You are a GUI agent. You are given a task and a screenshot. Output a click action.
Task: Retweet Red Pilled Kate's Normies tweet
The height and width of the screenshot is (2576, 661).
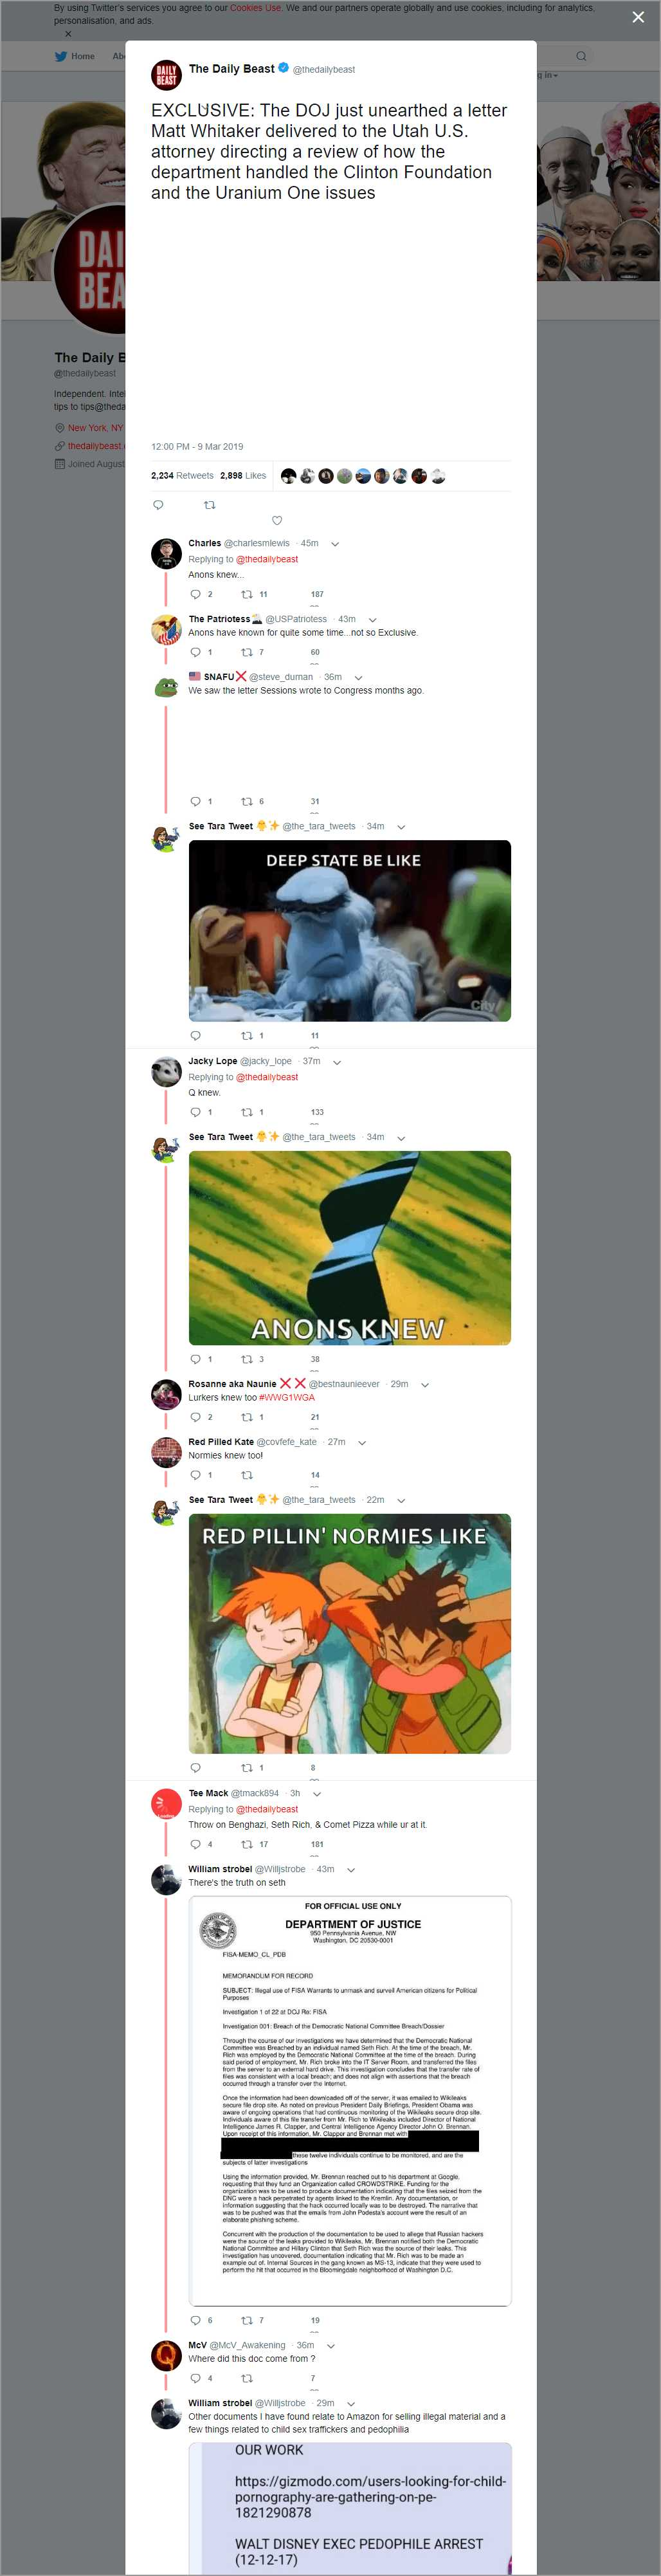coord(247,1475)
